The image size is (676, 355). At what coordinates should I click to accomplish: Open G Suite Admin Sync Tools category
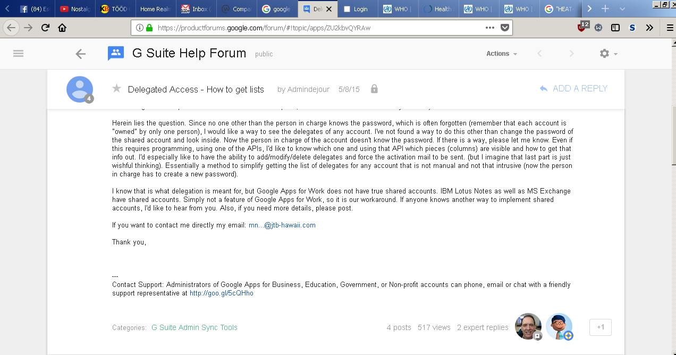click(x=195, y=327)
